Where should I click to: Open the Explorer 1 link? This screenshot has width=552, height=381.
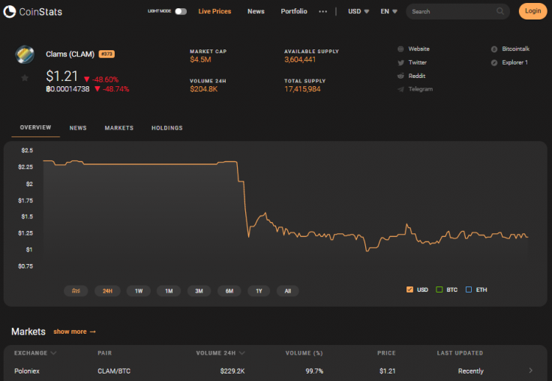[x=514, y=62]
